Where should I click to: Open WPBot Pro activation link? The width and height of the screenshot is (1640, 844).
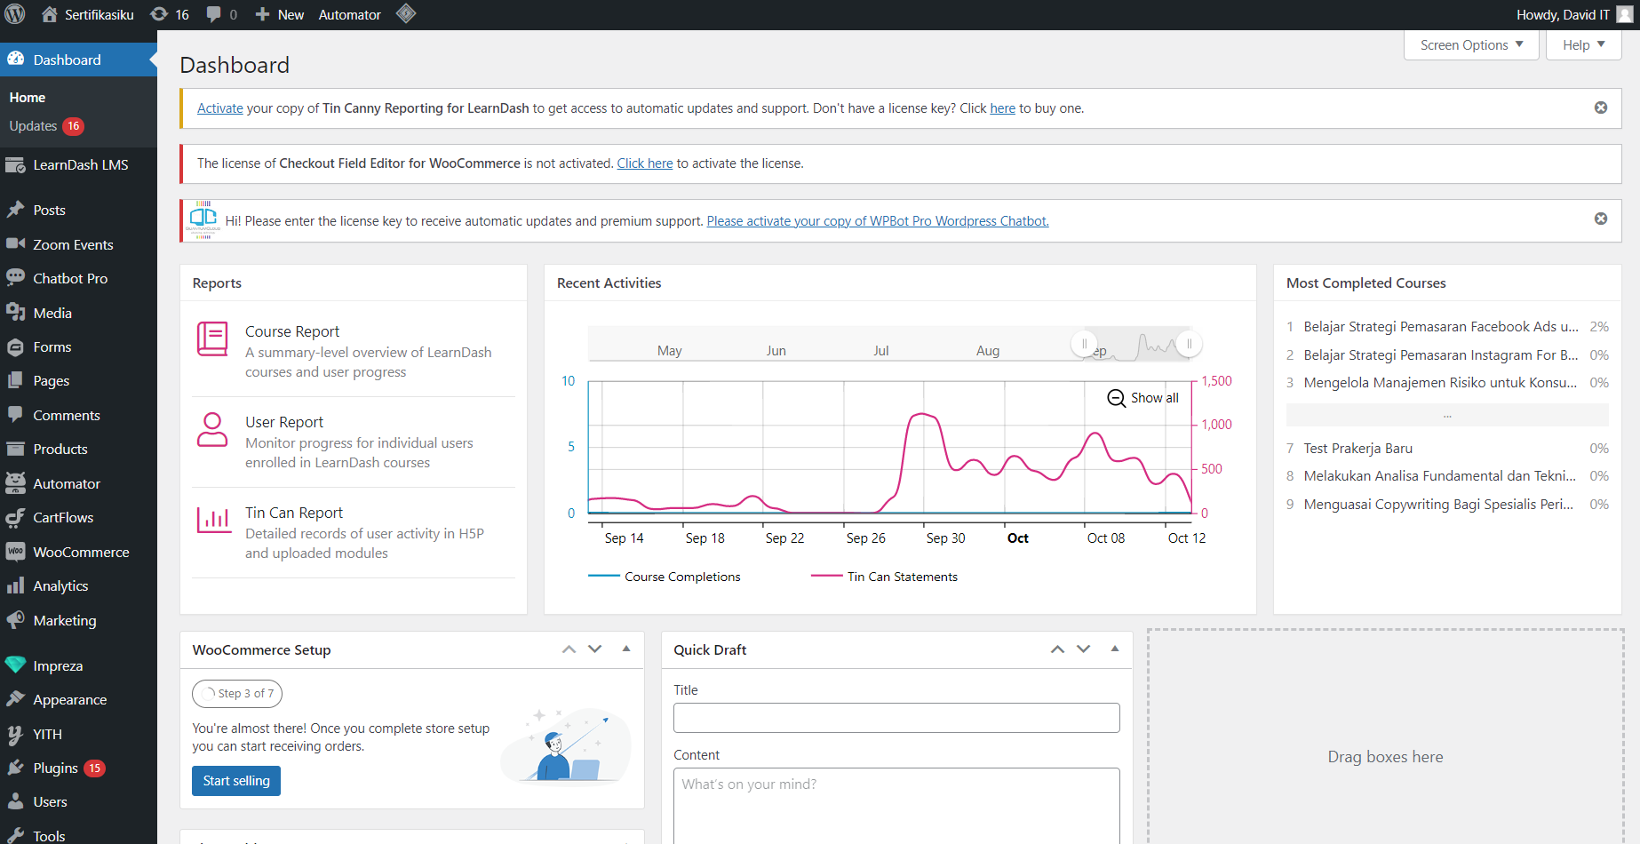[878, 221]
